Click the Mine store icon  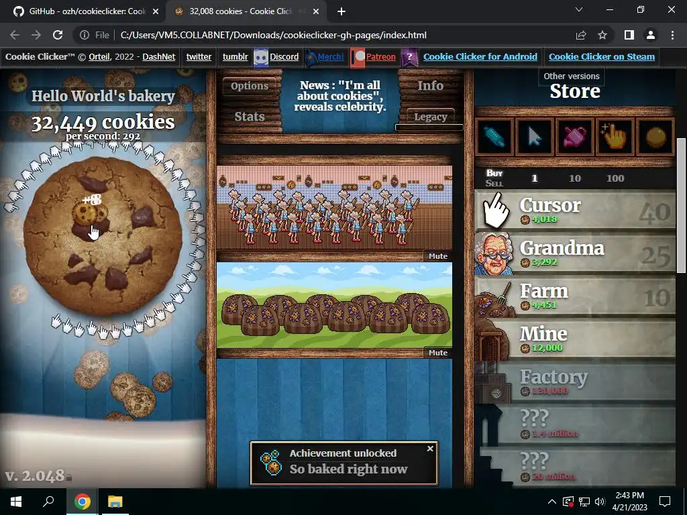[493, 339]
